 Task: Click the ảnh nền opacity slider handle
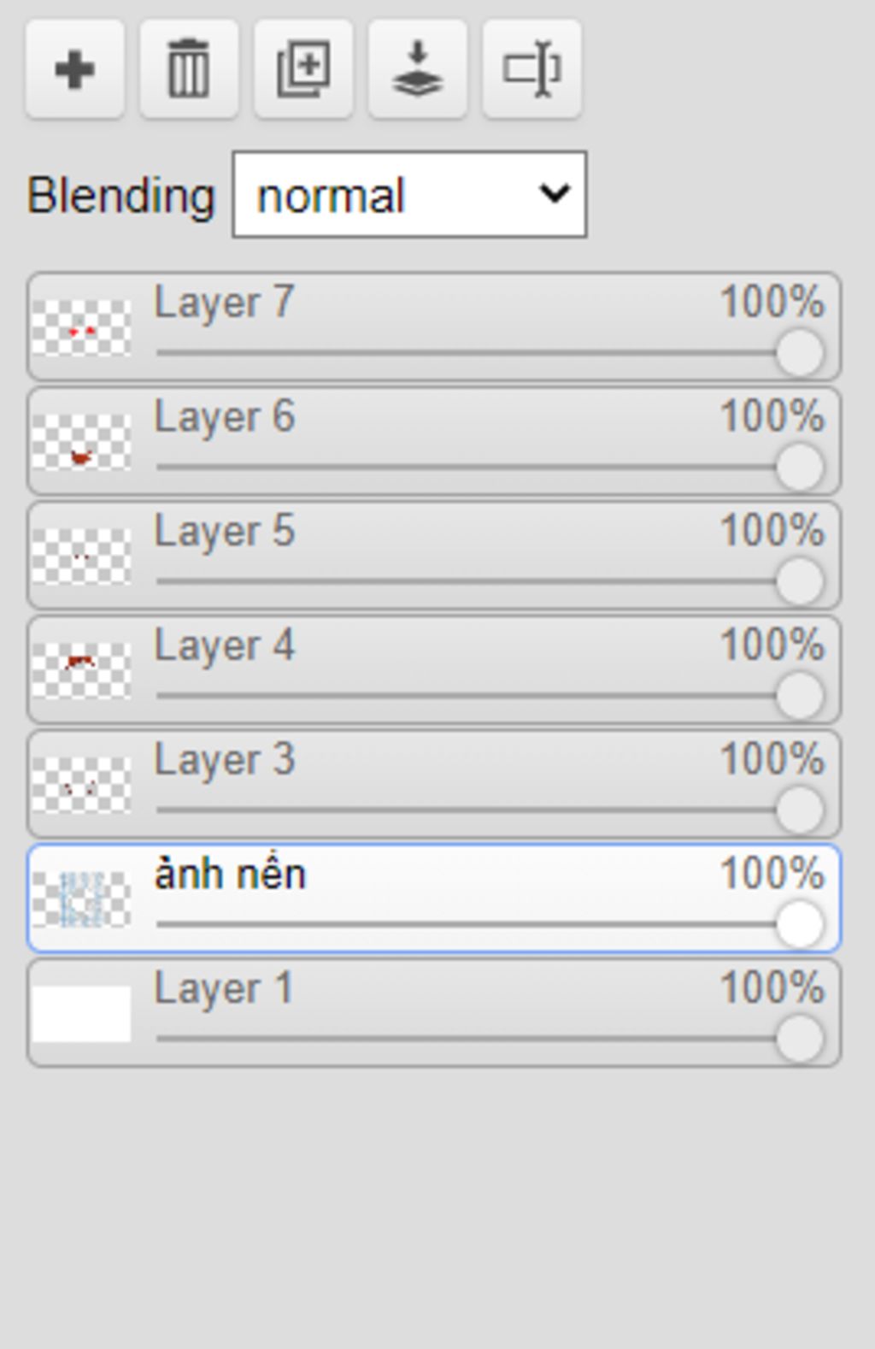click(x=799, y=924)
